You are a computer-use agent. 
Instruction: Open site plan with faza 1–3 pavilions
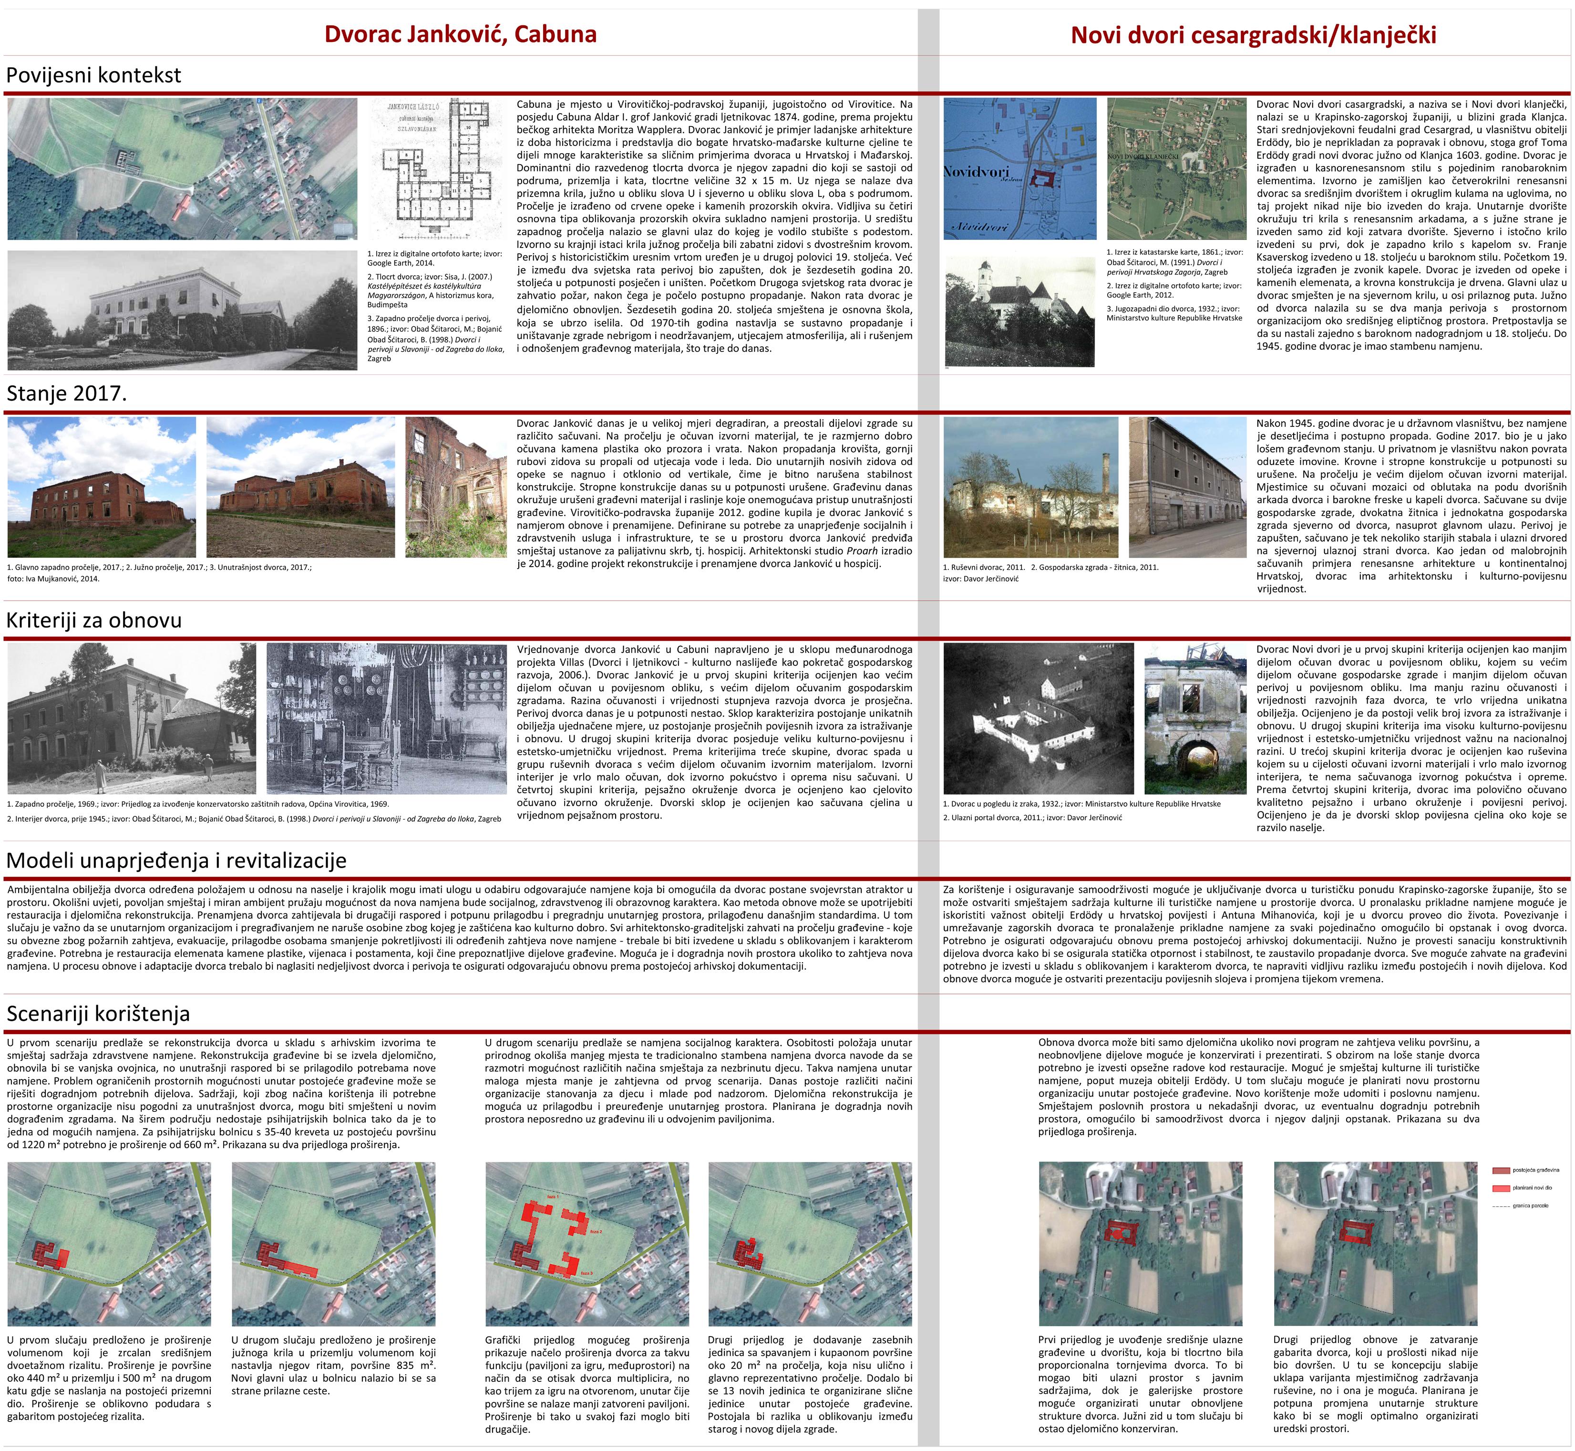(587, 1244)
